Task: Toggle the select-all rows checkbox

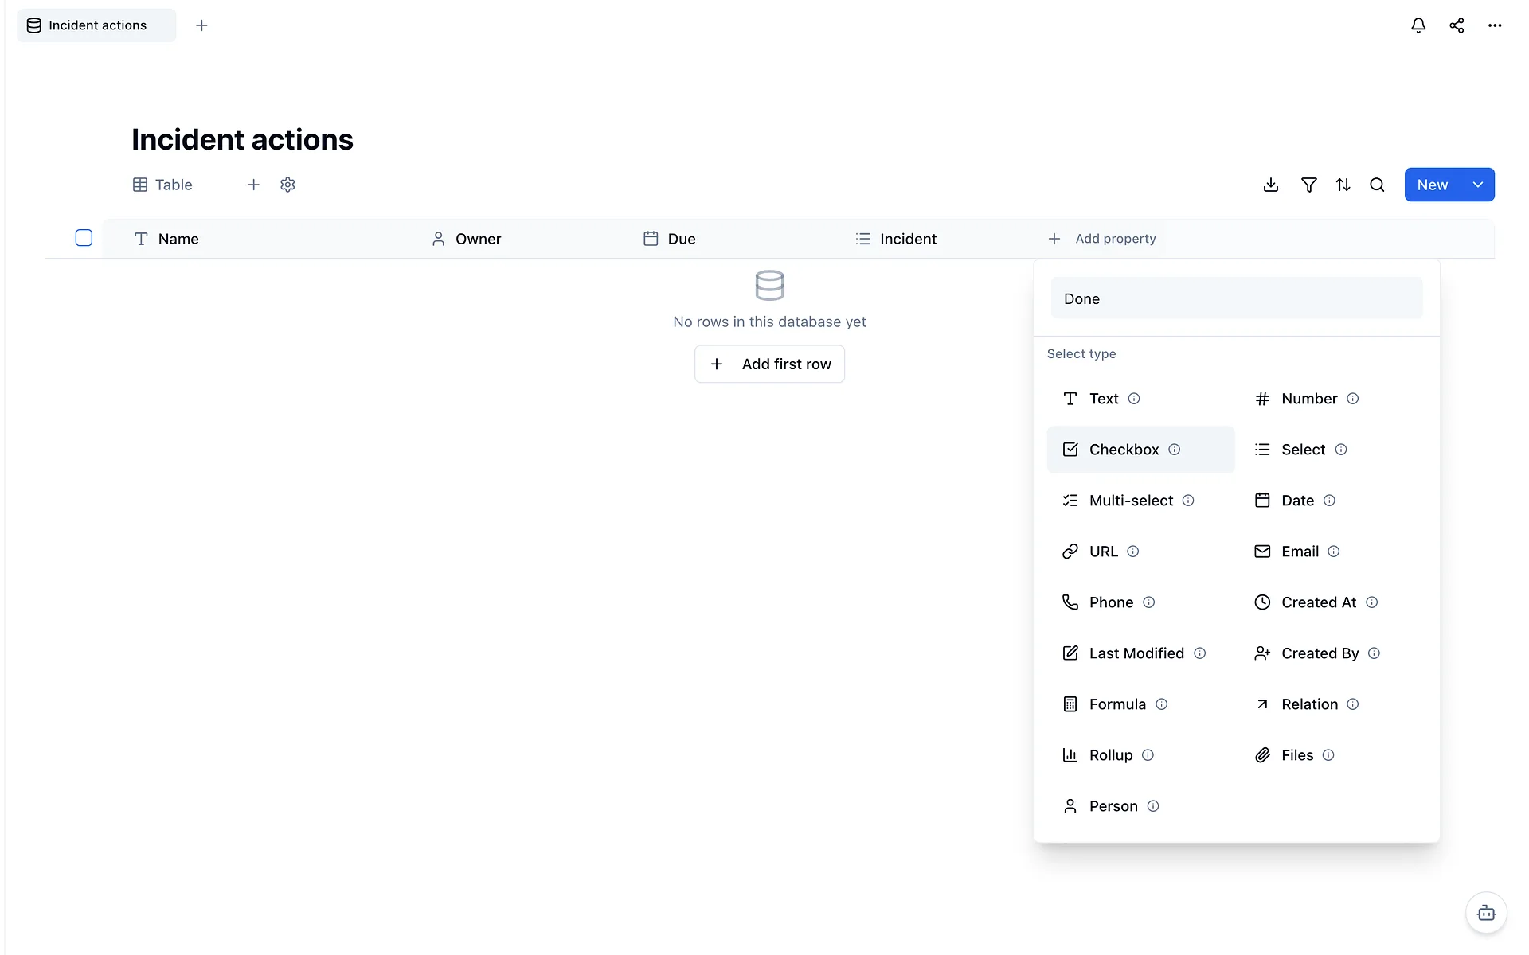Action: 84,238
